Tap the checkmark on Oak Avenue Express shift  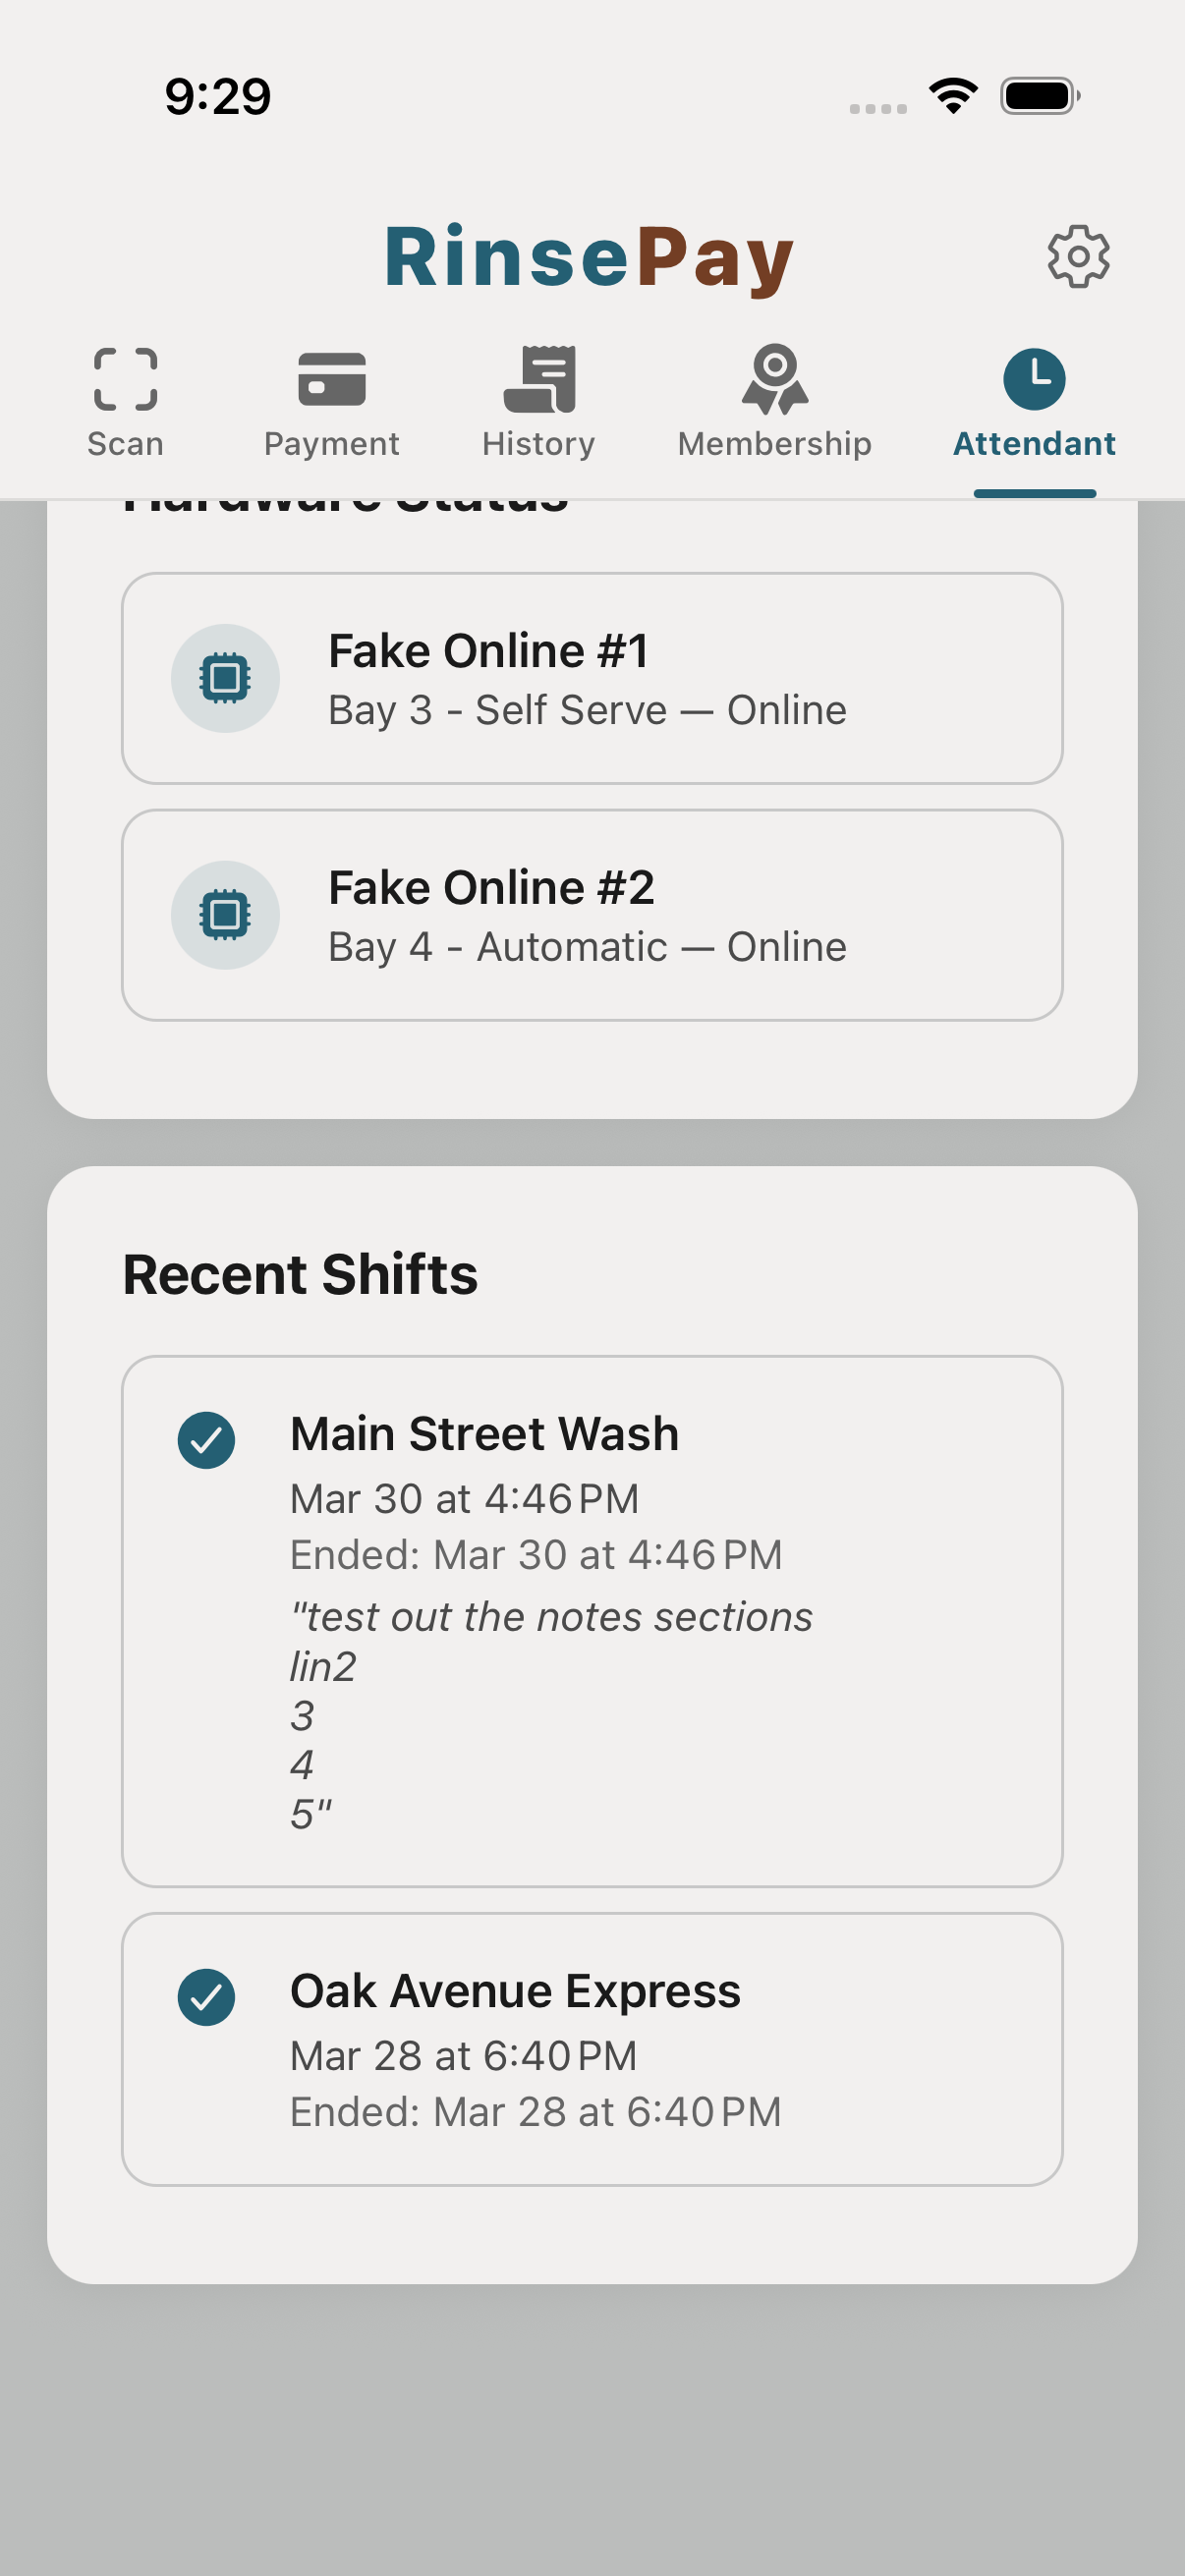coord(207,1998)
